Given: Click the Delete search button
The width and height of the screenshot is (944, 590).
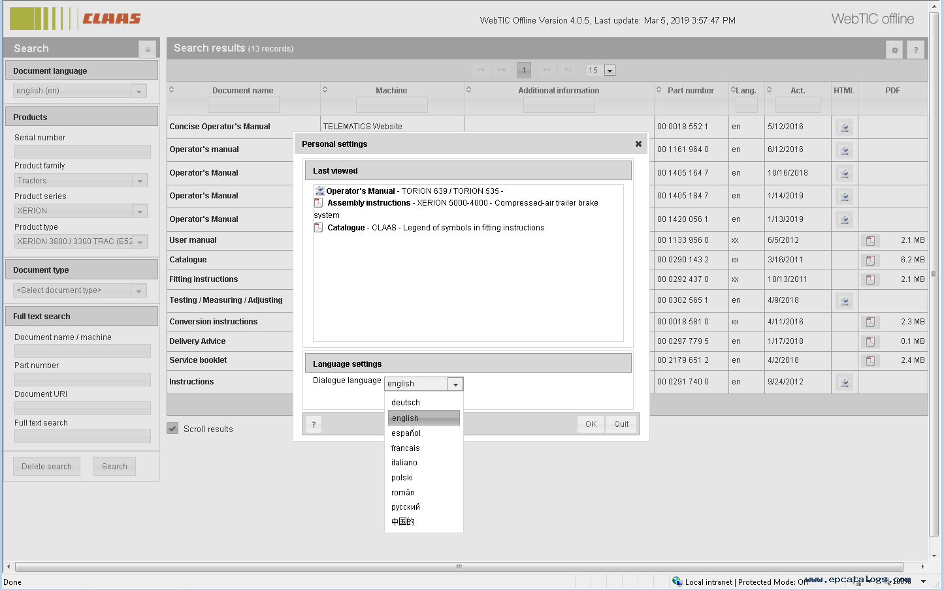Looking at the screenshot, I should click(46, 467).
